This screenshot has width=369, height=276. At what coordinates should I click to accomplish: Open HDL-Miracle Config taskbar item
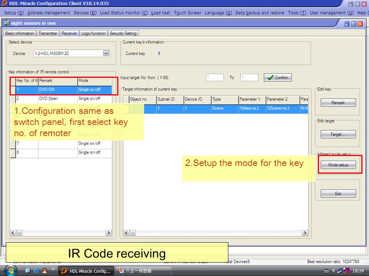coord(86,271)
